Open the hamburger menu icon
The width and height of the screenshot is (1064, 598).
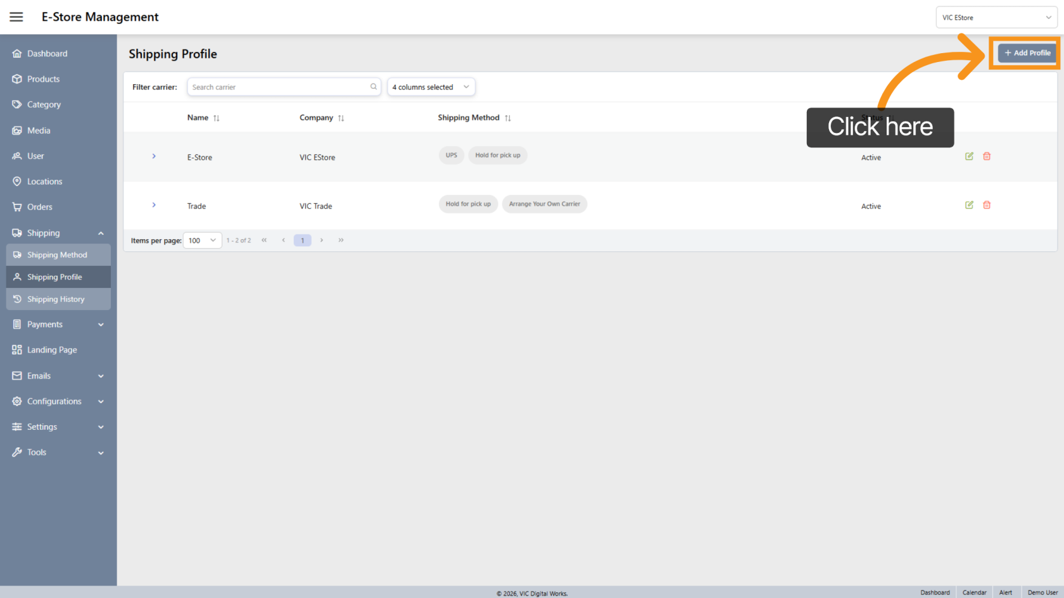pos(16,17)
